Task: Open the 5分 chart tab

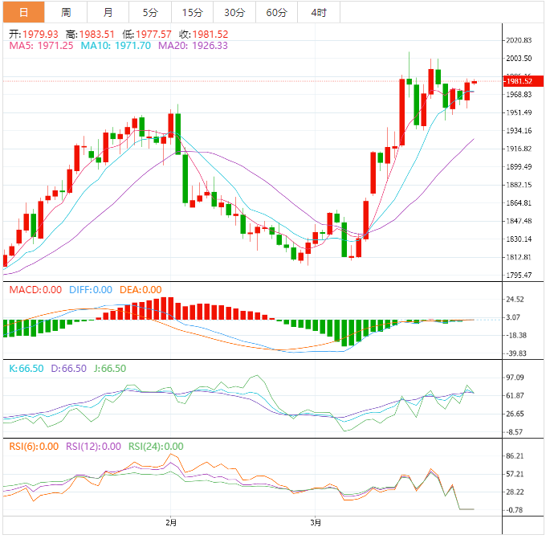Action: (x=150, y=12)
